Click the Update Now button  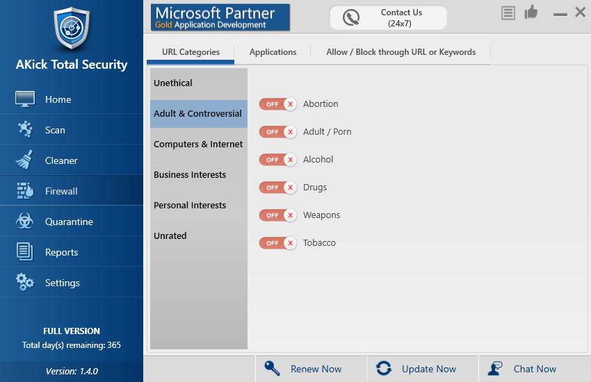click(423, 368)
